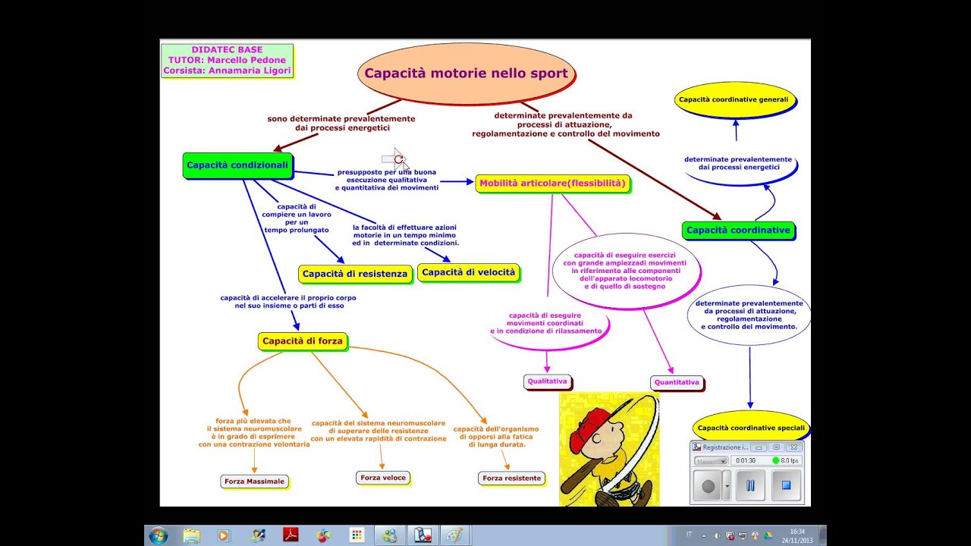
Task: Click the Capacità condizionali node
Action: 237,165
